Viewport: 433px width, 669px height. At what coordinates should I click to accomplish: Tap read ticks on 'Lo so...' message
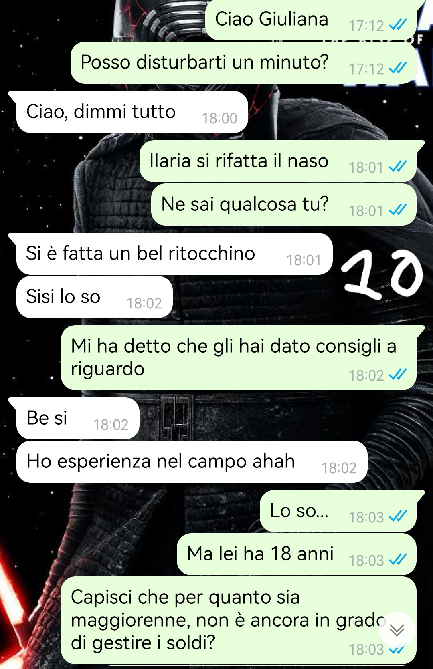point(398,517)
